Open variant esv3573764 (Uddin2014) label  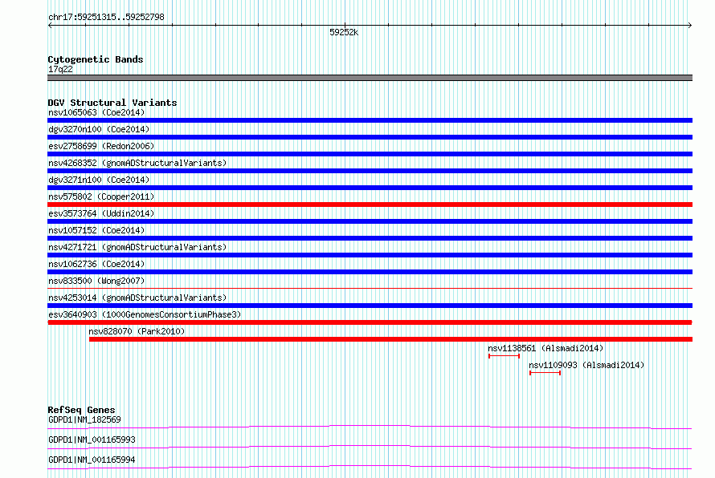[101, 213]
